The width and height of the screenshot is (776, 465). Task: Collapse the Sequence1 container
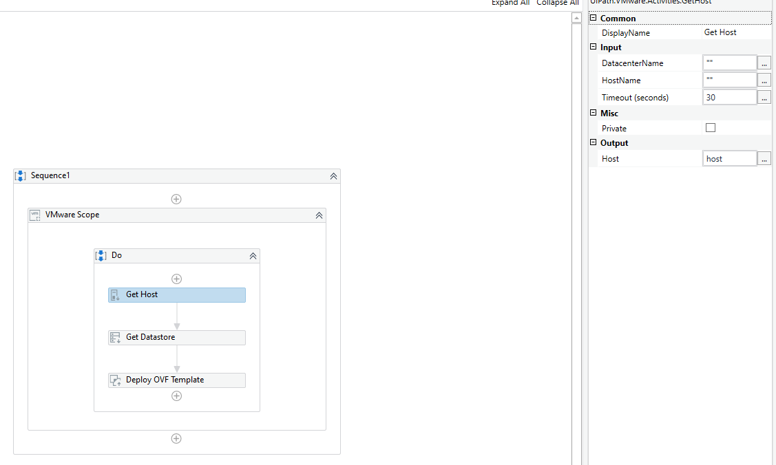(x=333, y=176)
